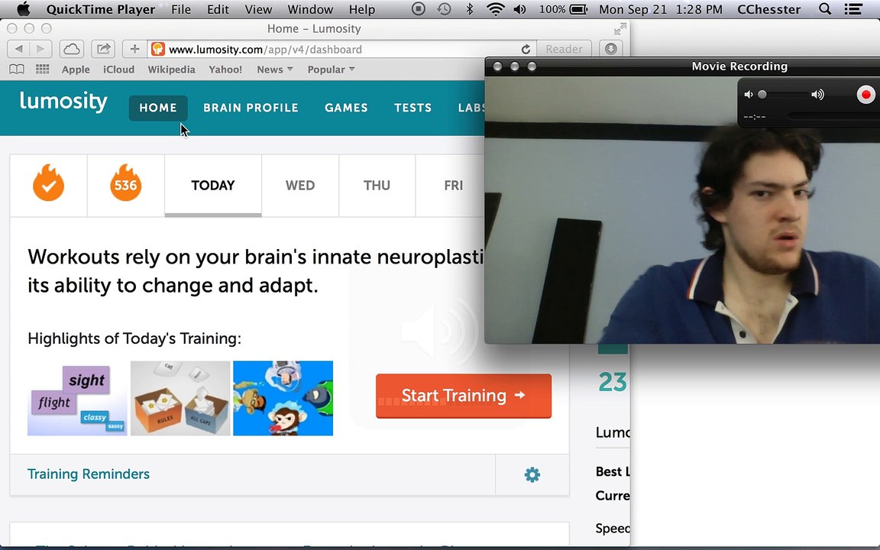
Task: Click the low-volume speaker icon in Movie Recording
Action: tap(748, 95)
